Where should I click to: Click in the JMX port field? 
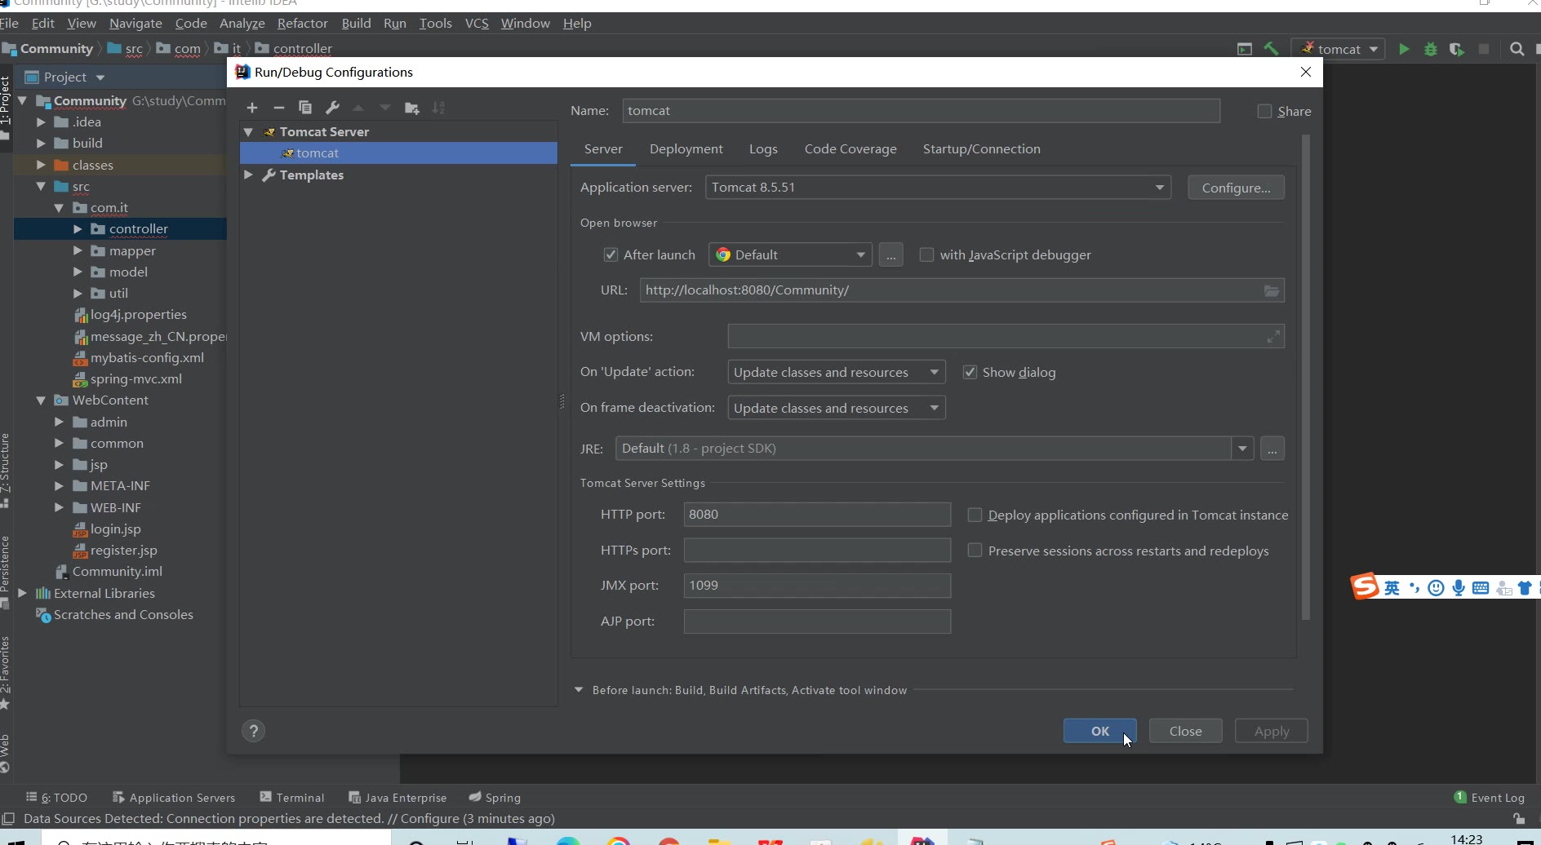pos(817,586)
